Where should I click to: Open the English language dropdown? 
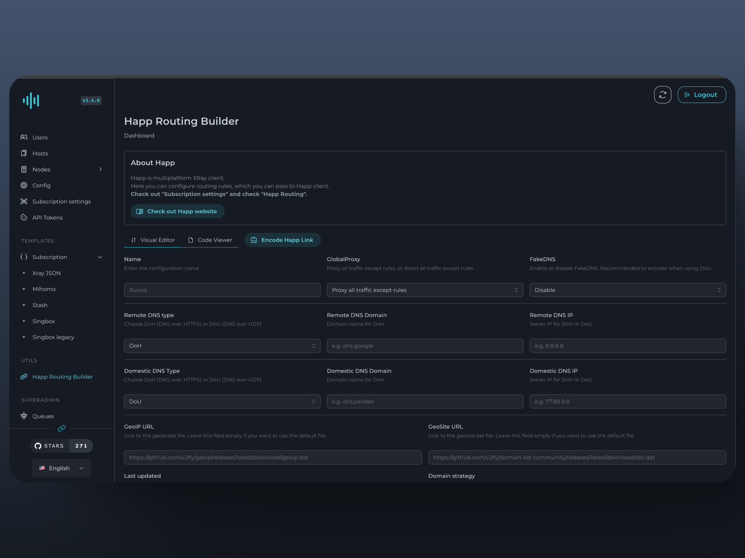pyautogui.click(x=62, y=468)
